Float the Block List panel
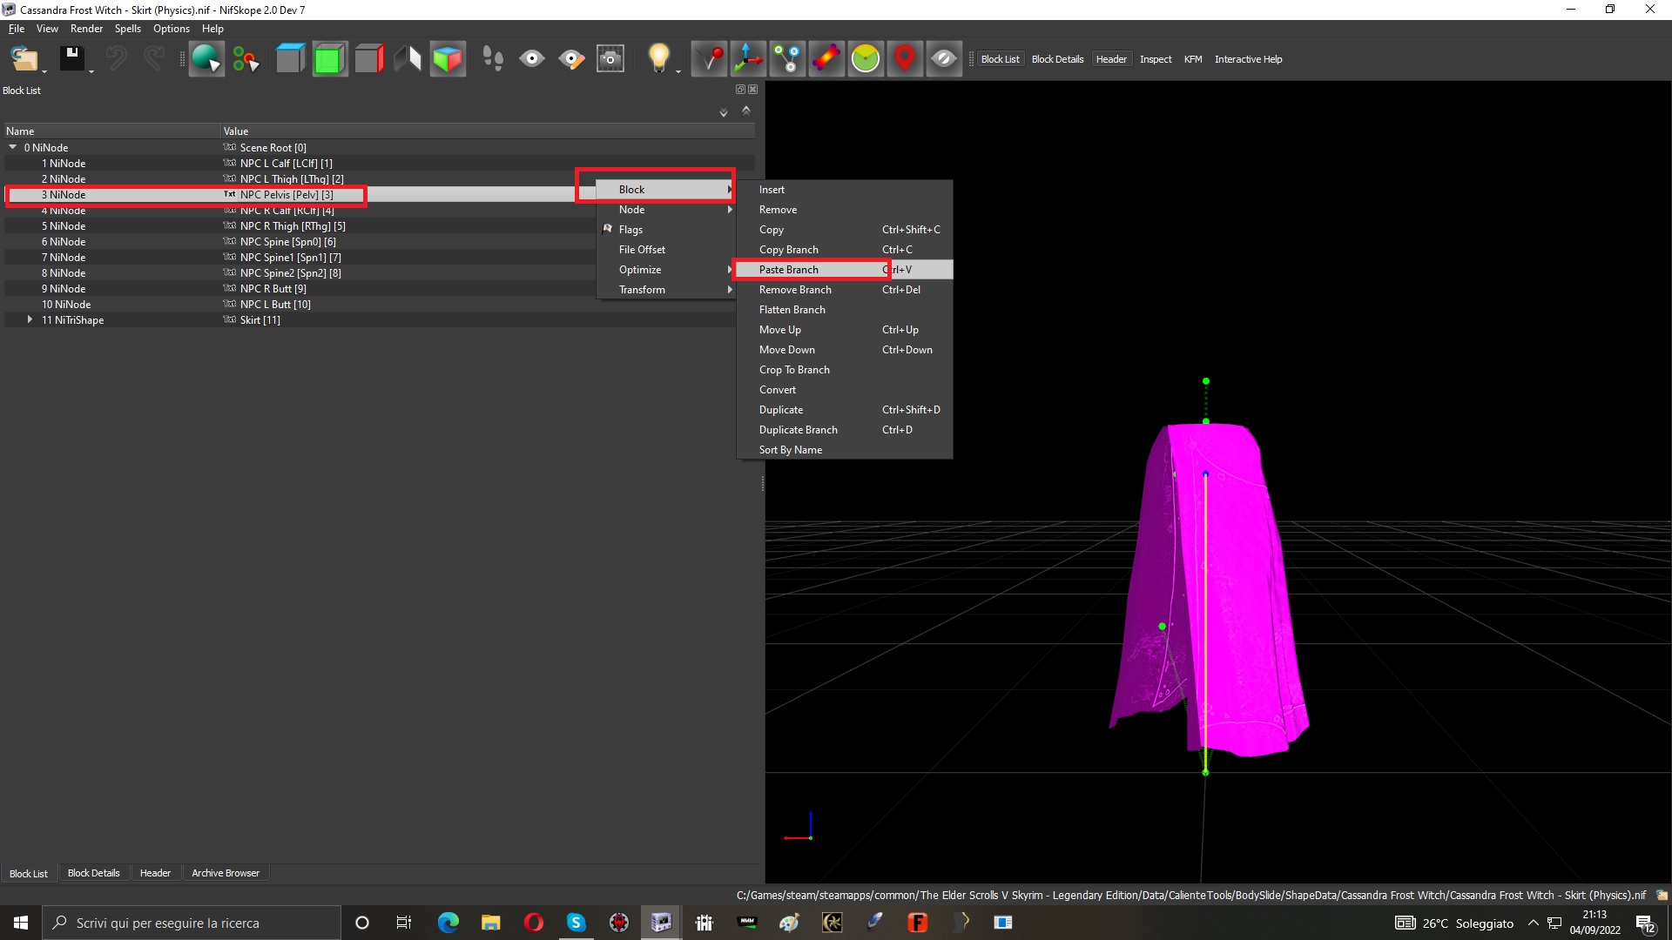The width and height of the screenshot is (1672, 940). pyautogui.click(x=740, y=90)
